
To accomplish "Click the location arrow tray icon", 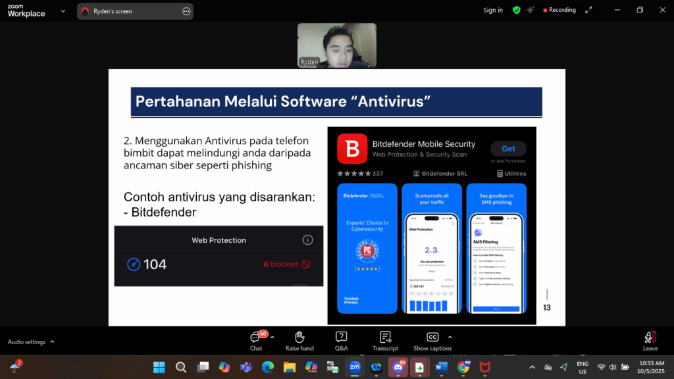I will click(x=563, y=367).
